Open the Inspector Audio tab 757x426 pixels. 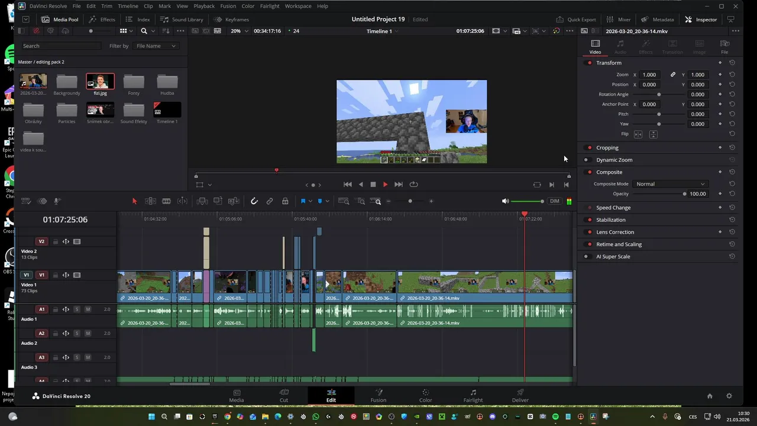620,47
